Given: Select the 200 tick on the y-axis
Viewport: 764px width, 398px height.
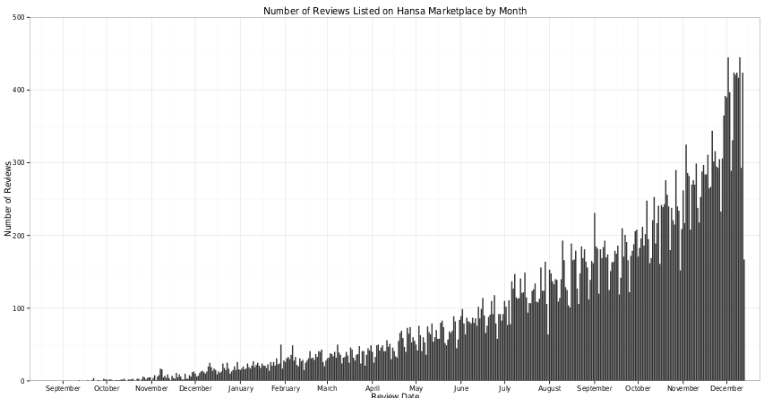Looking at the screenshot, I should (x=21, y=236).
